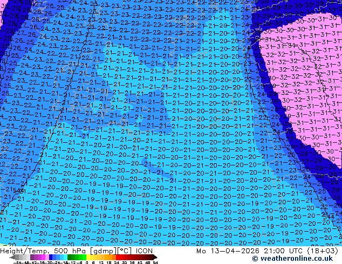The height and width of the screenshot is (264, 342).
Task: Click the 544 contour label at left edge
Action: pyautogui.click(x=18, y=191)
